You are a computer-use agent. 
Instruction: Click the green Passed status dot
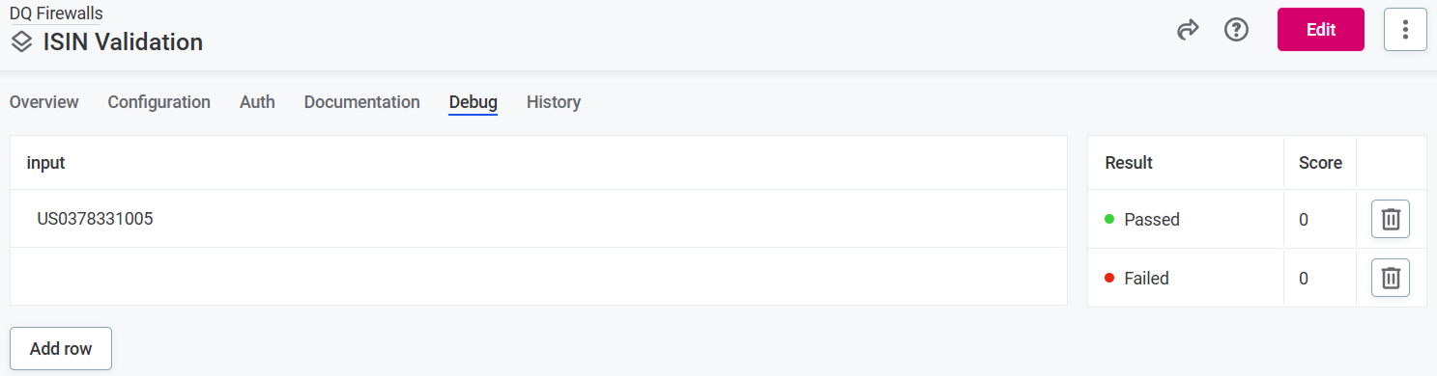(1109, 219)
